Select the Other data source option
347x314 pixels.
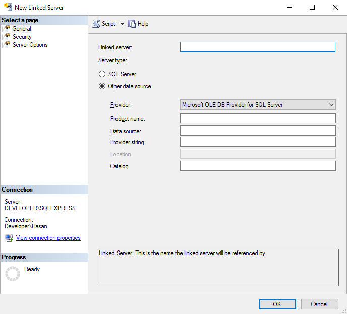[102, 86]
